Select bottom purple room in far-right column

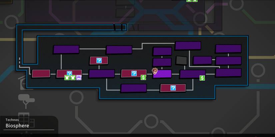(x=229, y=73)
